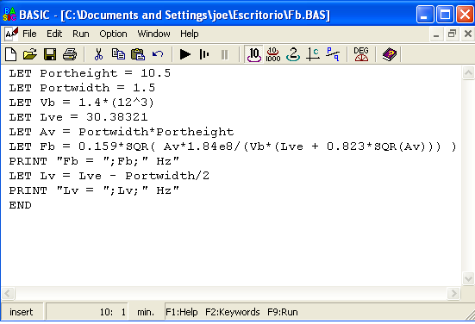Click the vertical scrollbar up arrow
The height and width of the screenshot is (324, 475).
click(468, 72)
